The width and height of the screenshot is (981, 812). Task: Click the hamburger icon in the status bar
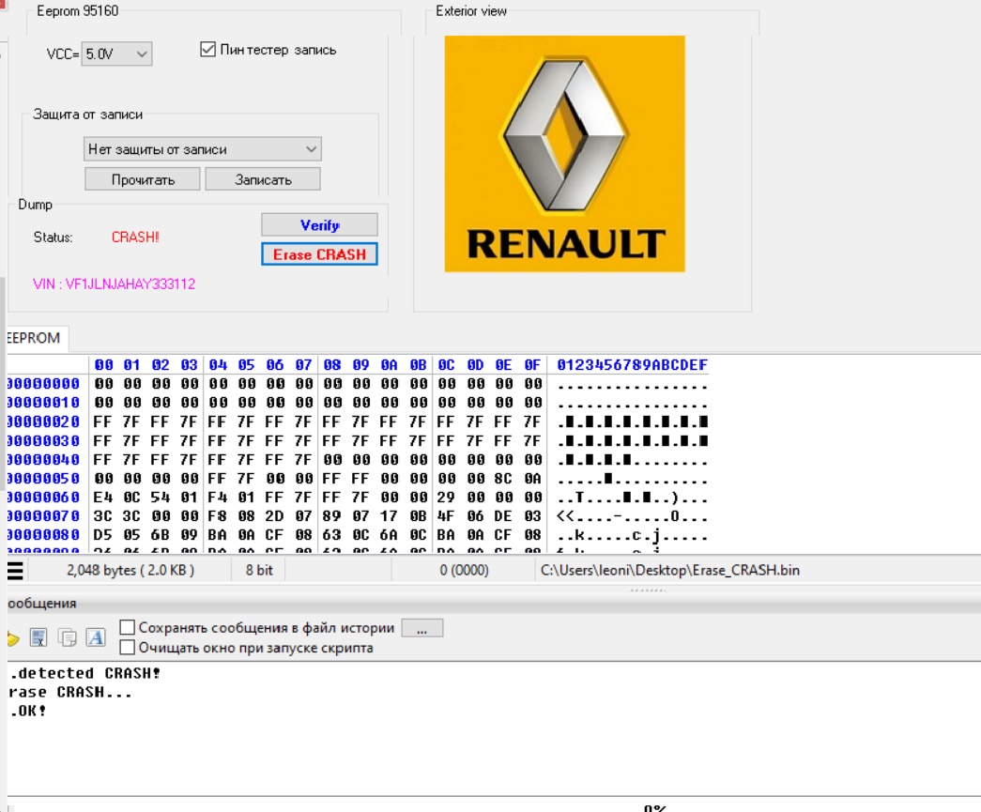click(15, 570)
